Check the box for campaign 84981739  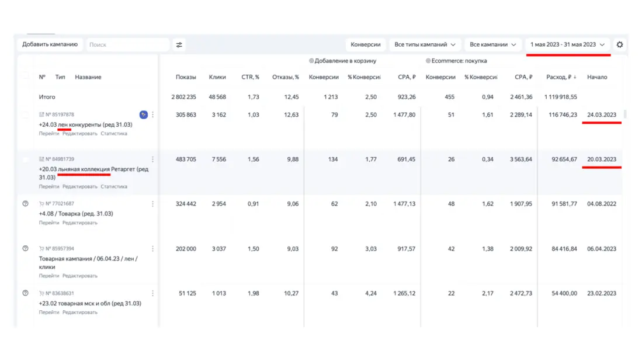pyautogui.click(x=25, y=159)
